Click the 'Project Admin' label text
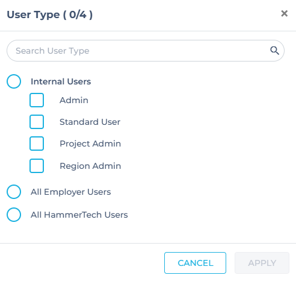 [90, 144]
